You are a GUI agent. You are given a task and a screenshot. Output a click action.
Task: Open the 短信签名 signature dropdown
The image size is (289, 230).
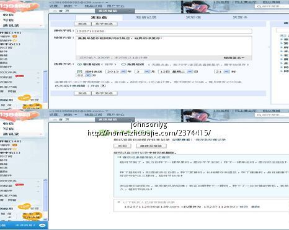[234, 58]
